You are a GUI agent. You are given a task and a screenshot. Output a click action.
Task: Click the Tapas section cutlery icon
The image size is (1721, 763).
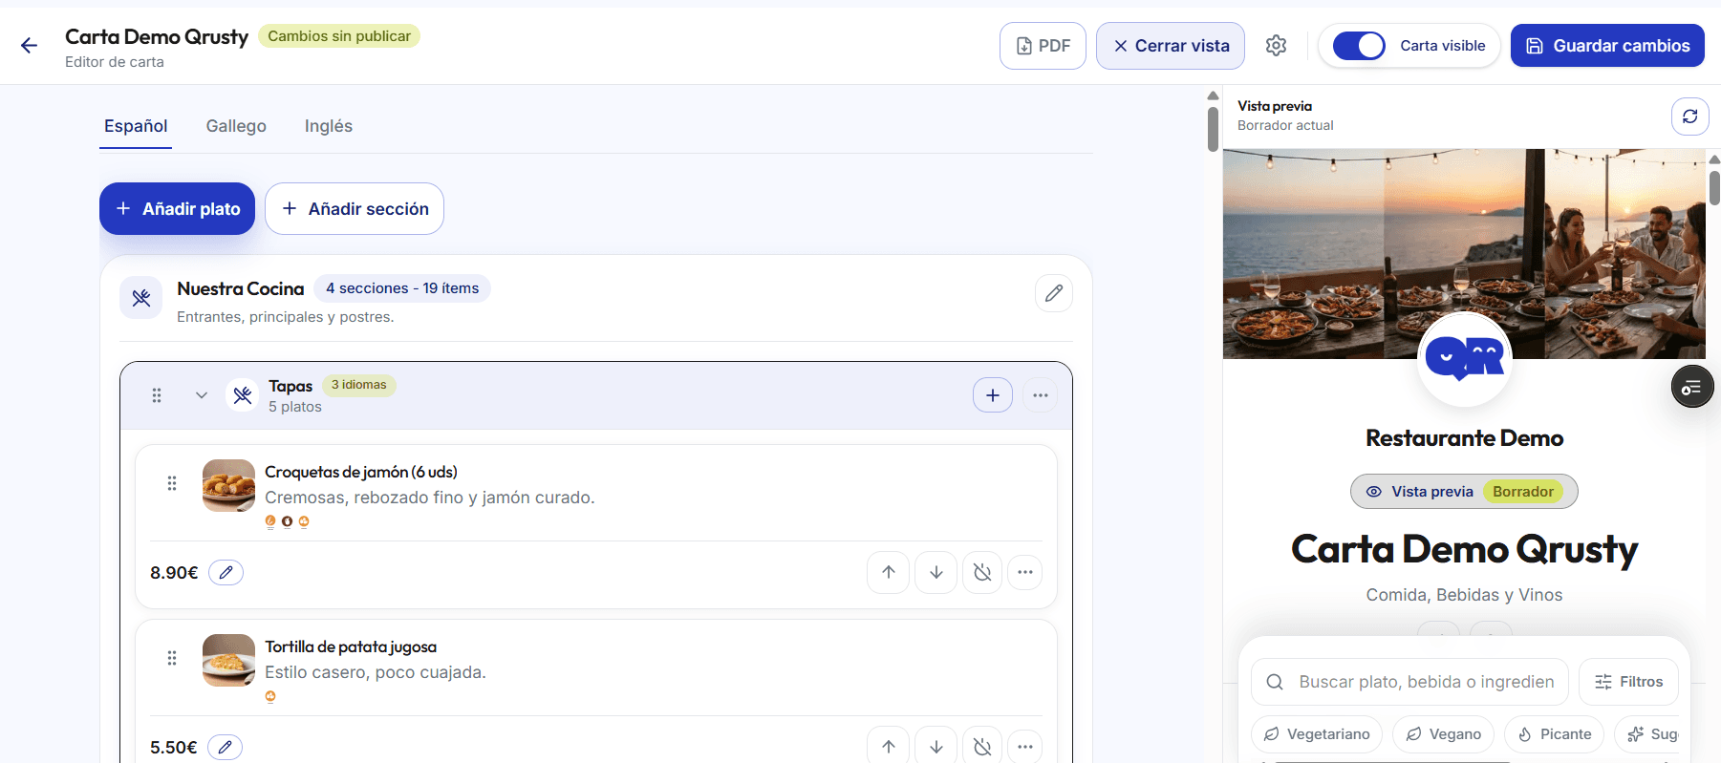click(x=243, y=395)
